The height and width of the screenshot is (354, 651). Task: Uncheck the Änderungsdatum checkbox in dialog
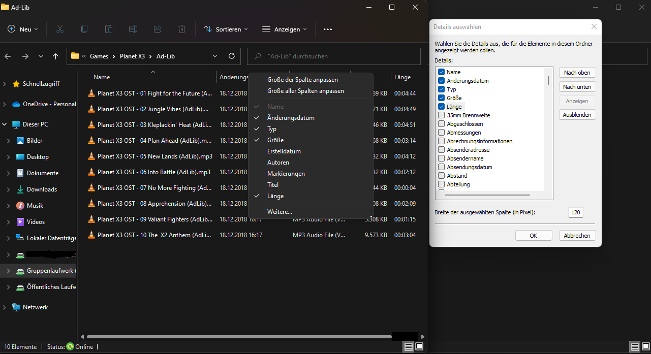pos(441,81)
